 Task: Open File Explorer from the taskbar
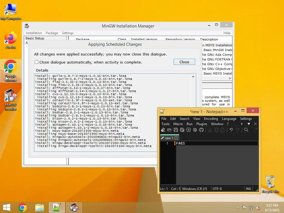click(39, 207)
